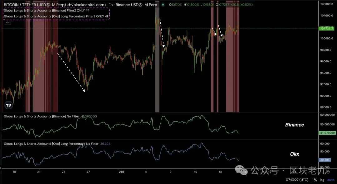The width and height of the screenshot is (337, 184).
Task: Click the 104000.0 price axis label
Action: 326,16
